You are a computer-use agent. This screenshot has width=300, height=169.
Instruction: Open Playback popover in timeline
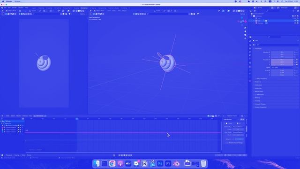(9, 155)
